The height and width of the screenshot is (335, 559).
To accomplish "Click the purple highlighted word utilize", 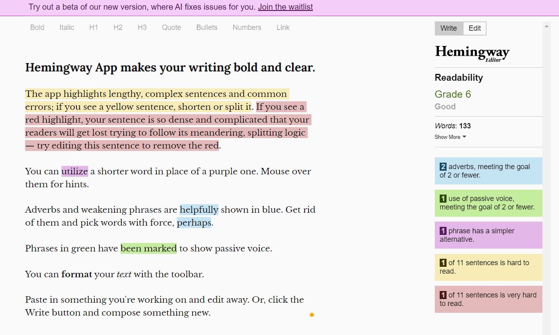I will (74, 172).
